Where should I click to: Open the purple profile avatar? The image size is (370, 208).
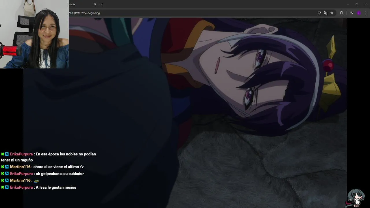pos(359,13)
